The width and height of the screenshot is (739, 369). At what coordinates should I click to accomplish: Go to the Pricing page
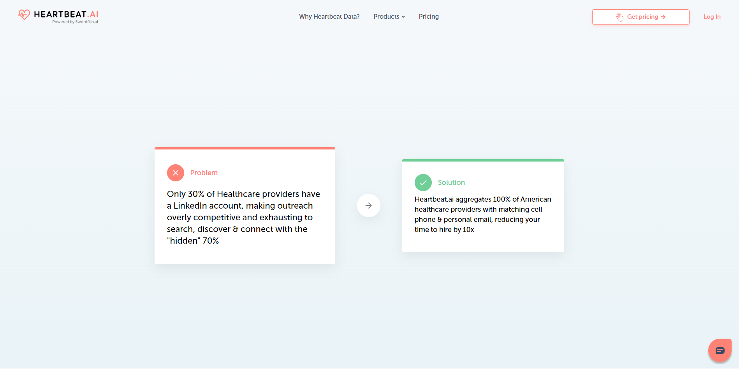coord(429,16)
